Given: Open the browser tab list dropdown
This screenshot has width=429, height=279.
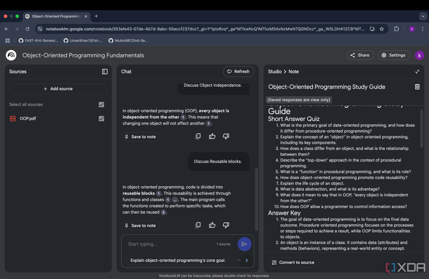Looking at the screenshot, I should (422, 16).
